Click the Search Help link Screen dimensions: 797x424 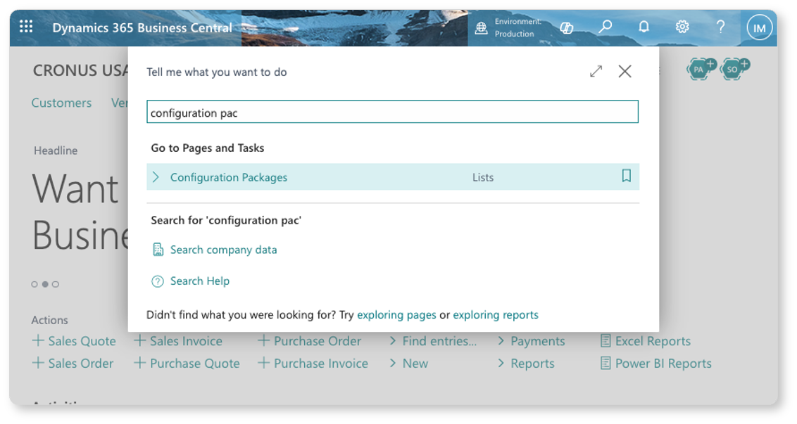tap(200, 281)
